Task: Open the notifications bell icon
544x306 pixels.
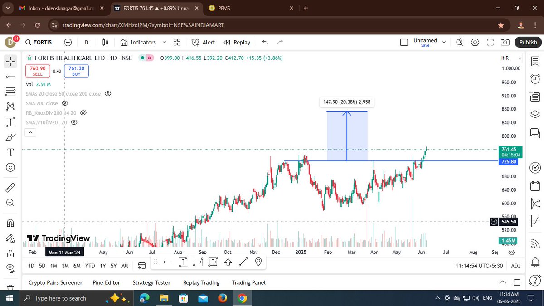Action: tap(535, 262)
